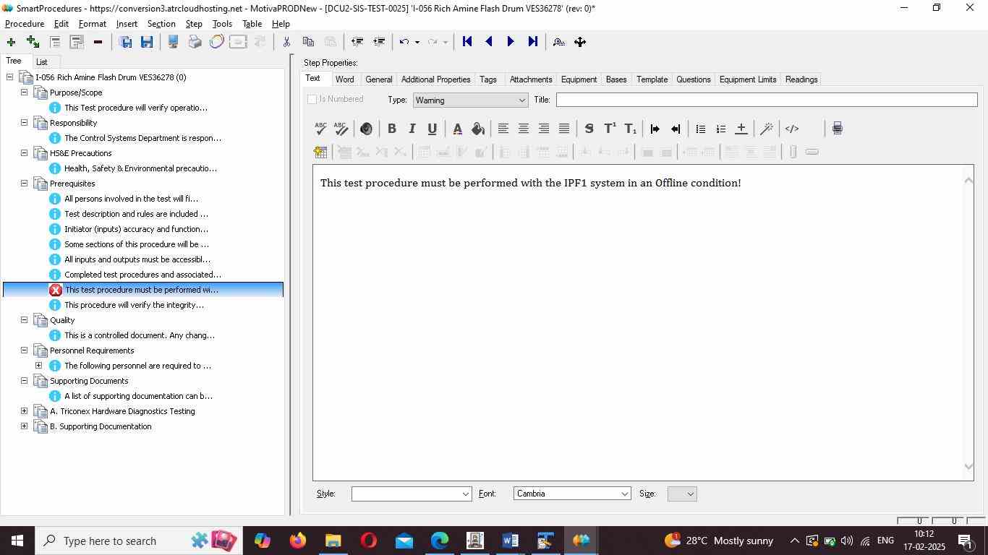This screenshot has height=555, width=988.
Task: Insert a numbered list
Action: pos(720,129)
